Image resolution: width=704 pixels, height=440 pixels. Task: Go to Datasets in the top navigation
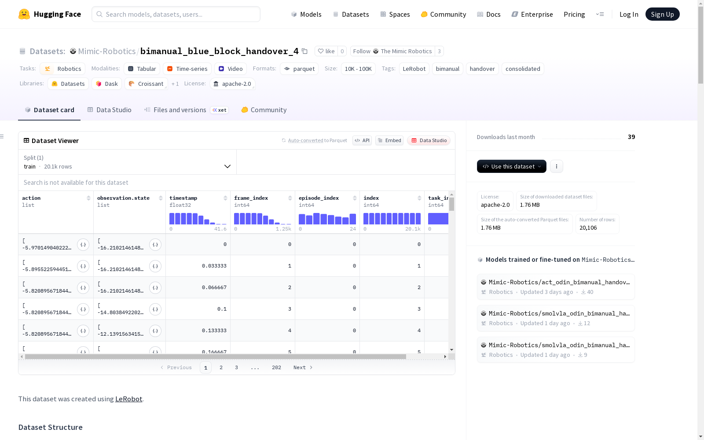351,14
